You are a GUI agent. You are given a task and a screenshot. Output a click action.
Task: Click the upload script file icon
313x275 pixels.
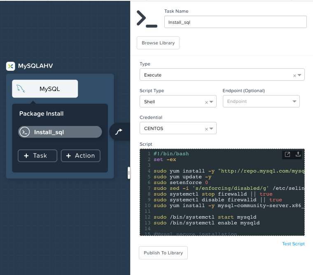coord(298,154)
